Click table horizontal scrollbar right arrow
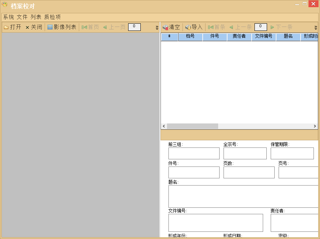Viewport: 320px width, 239px height. click(x=315, y=126)
